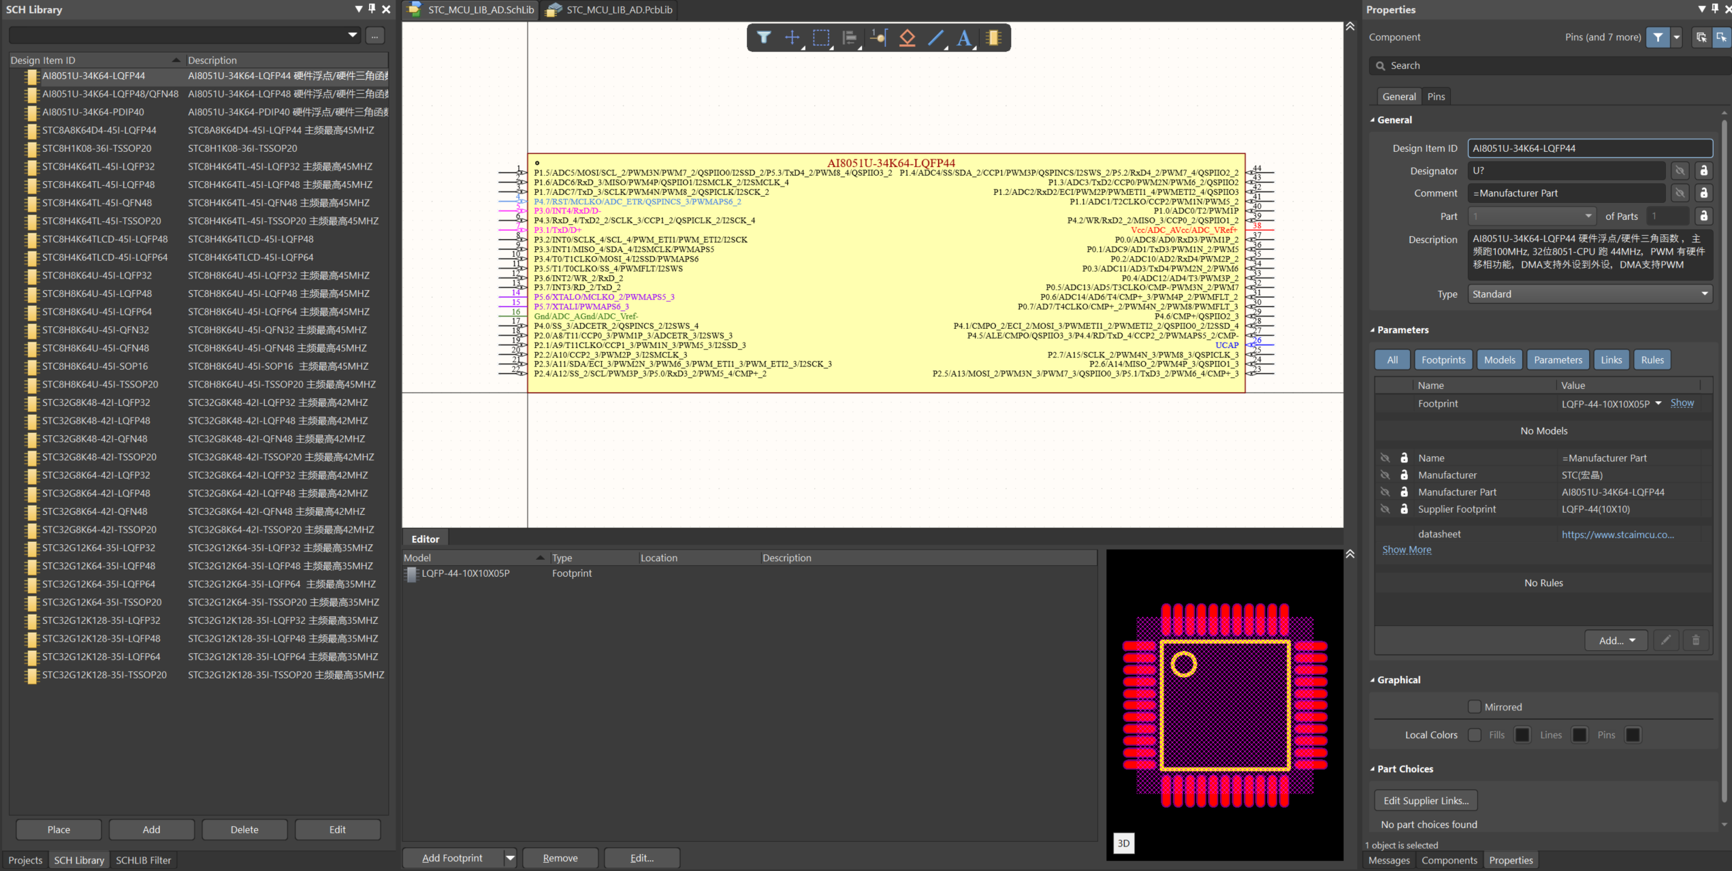Select the Place Text String tool

point(964,37)
